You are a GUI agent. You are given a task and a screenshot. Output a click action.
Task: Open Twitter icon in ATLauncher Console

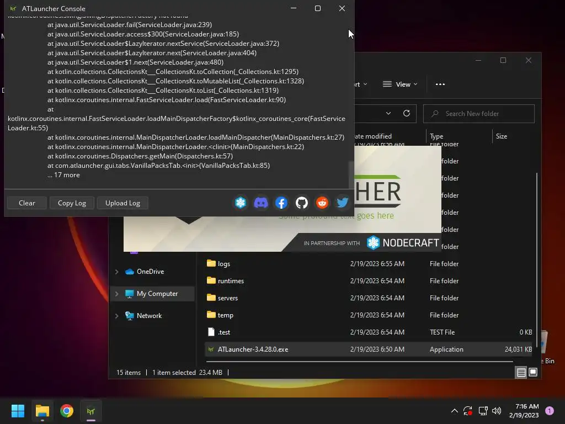(x=342, y=203)
